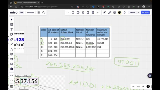Search the Miro board
Image resolution: width=160 pixels, height=90 pixels.
43,12
